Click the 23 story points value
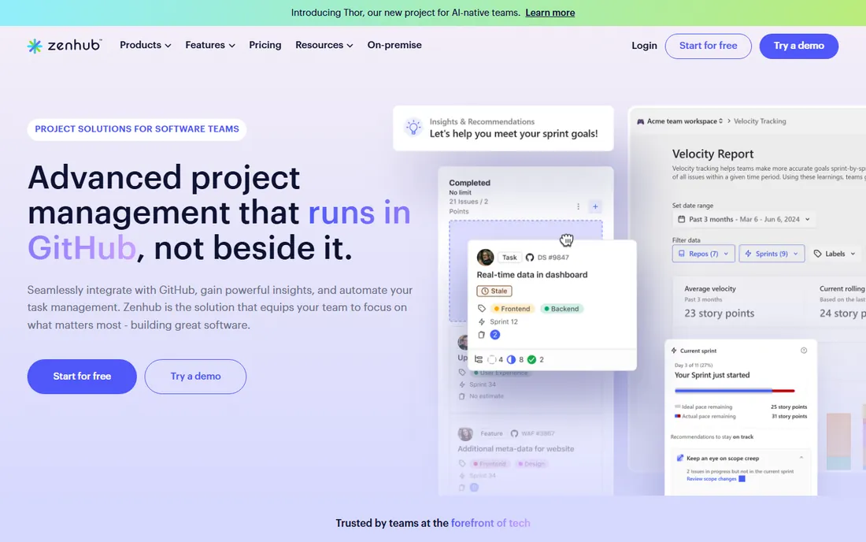Image resolution: width=866 pixels, height=542 pixels. pos(719,314)
